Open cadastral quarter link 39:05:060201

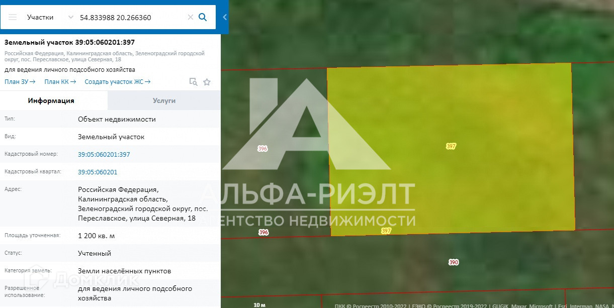[98, 172]
